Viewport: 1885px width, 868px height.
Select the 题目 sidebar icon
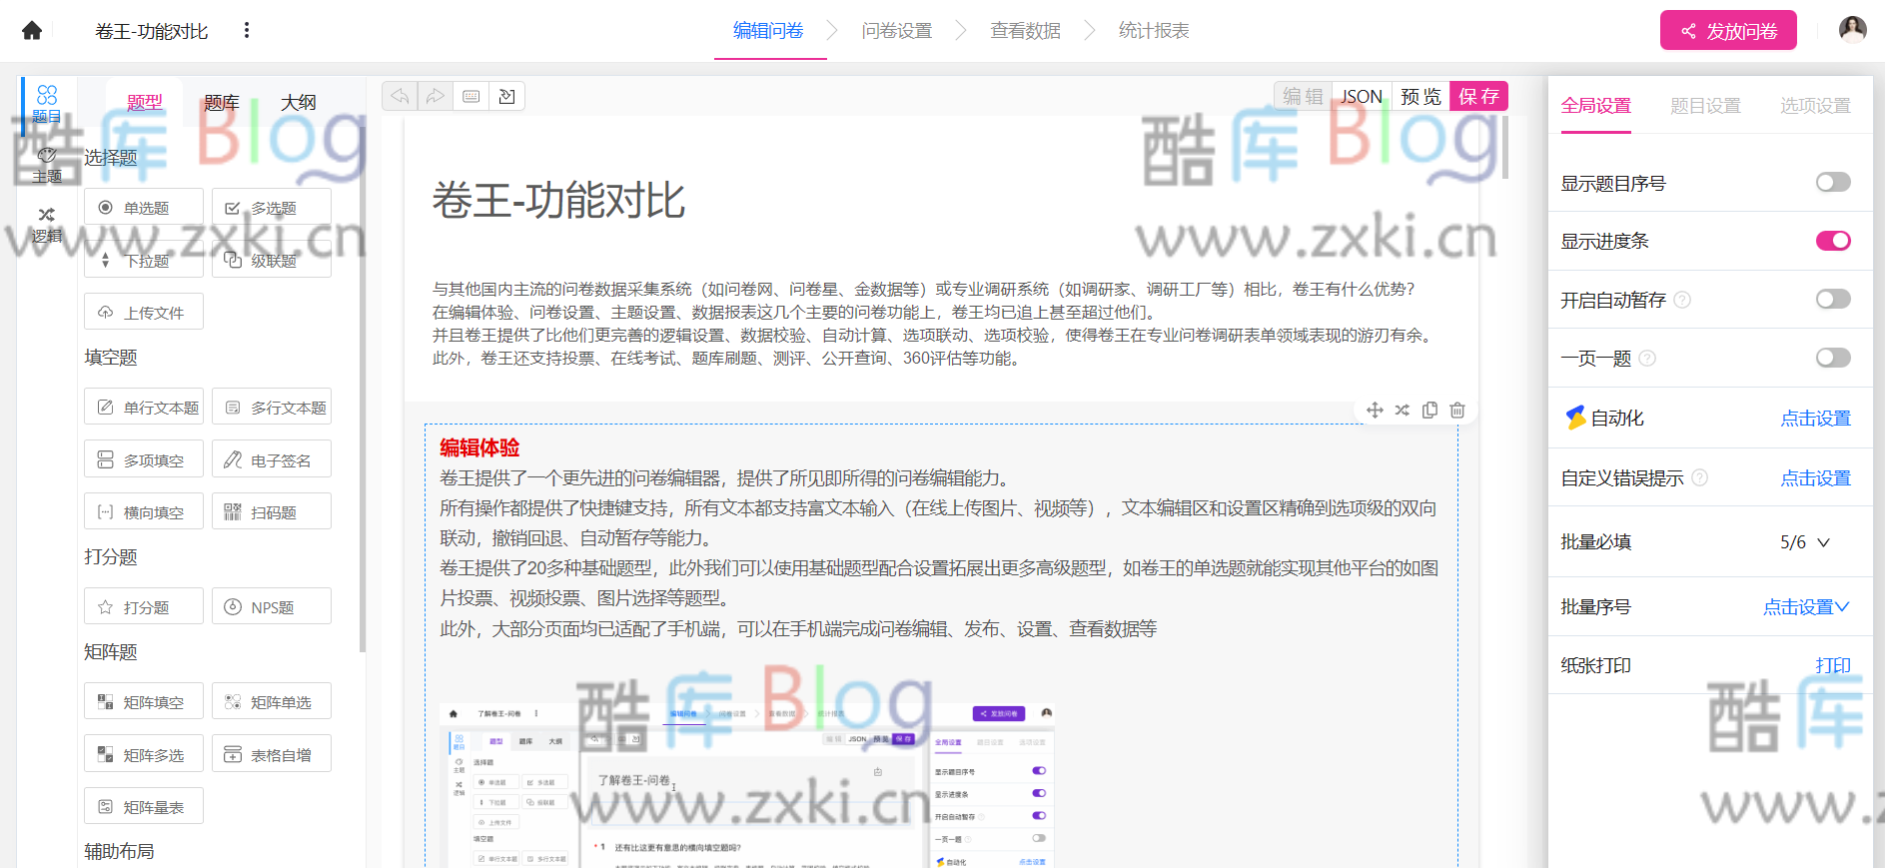[x=47, y=104]
